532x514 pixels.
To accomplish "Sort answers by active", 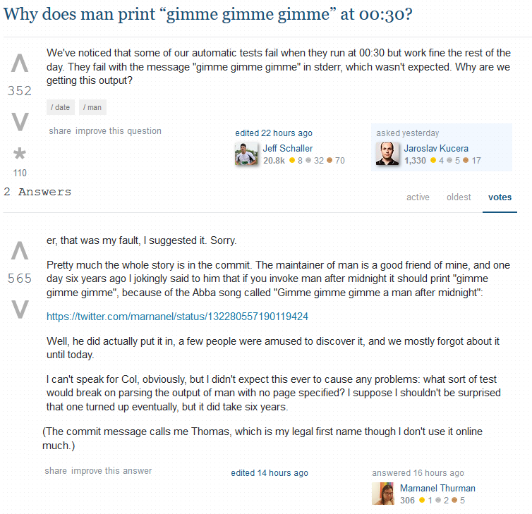I will pyautogui.click(x=418, y=197).
